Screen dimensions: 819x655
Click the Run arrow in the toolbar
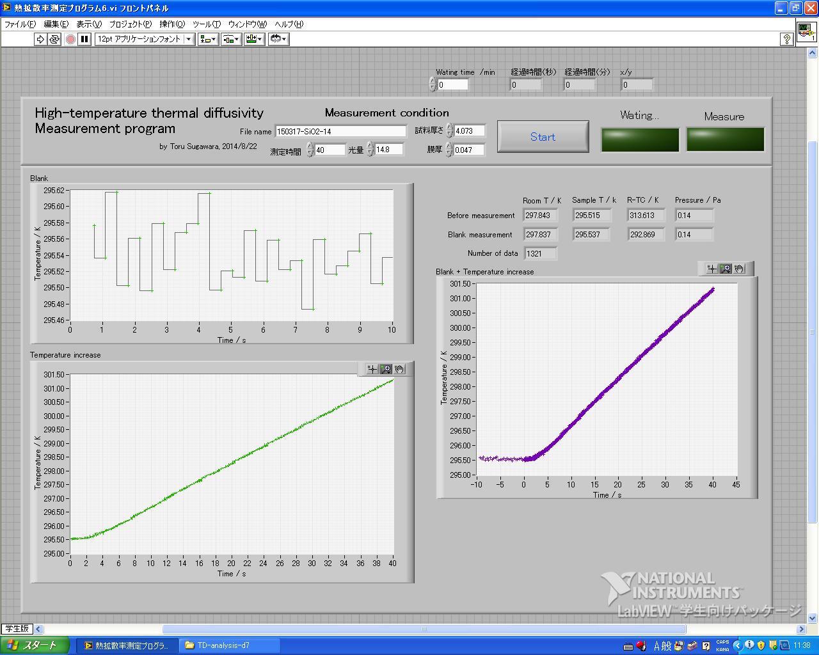(x=40, y=39)
